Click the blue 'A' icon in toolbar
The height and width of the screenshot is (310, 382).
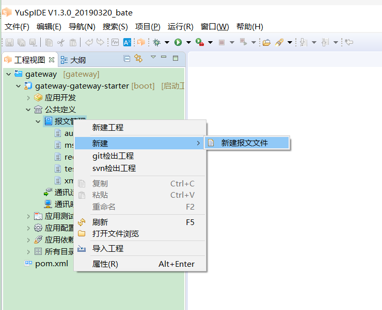127,42
